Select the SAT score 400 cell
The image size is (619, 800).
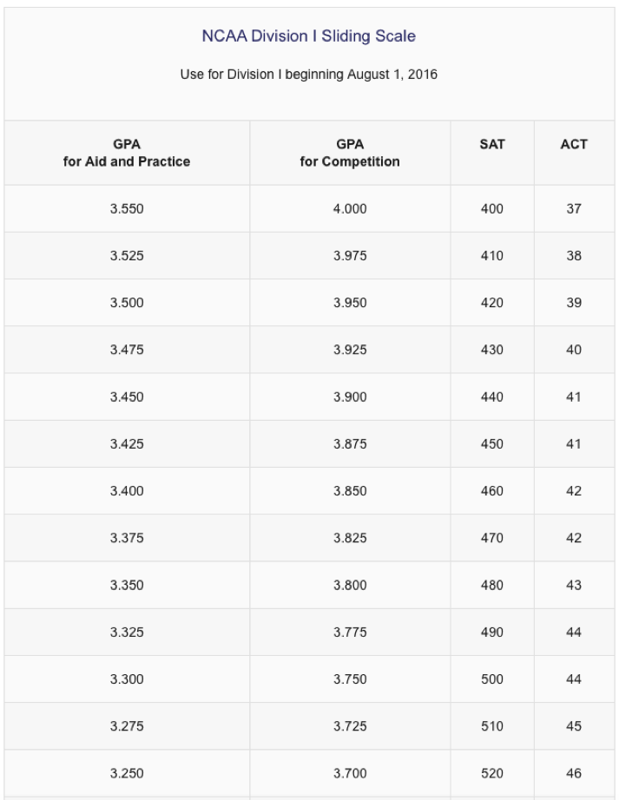point(492,208)
